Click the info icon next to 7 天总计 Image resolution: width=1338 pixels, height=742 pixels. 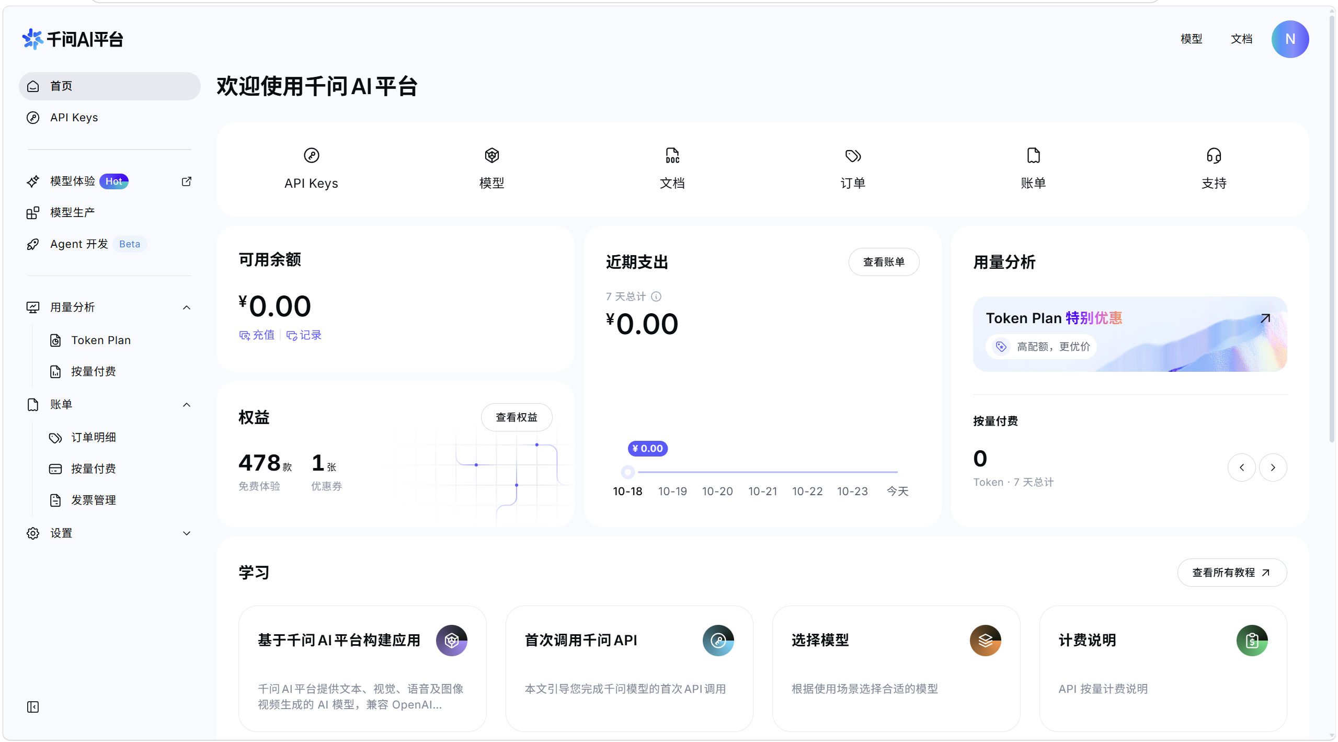tap(656, 296)
